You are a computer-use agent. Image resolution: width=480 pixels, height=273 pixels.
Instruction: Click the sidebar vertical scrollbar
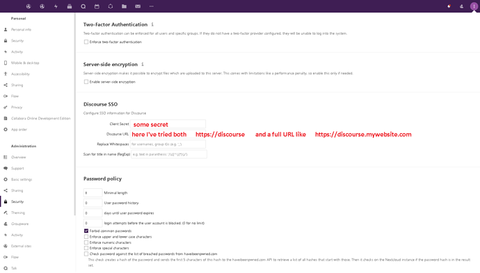pos(74,114)
